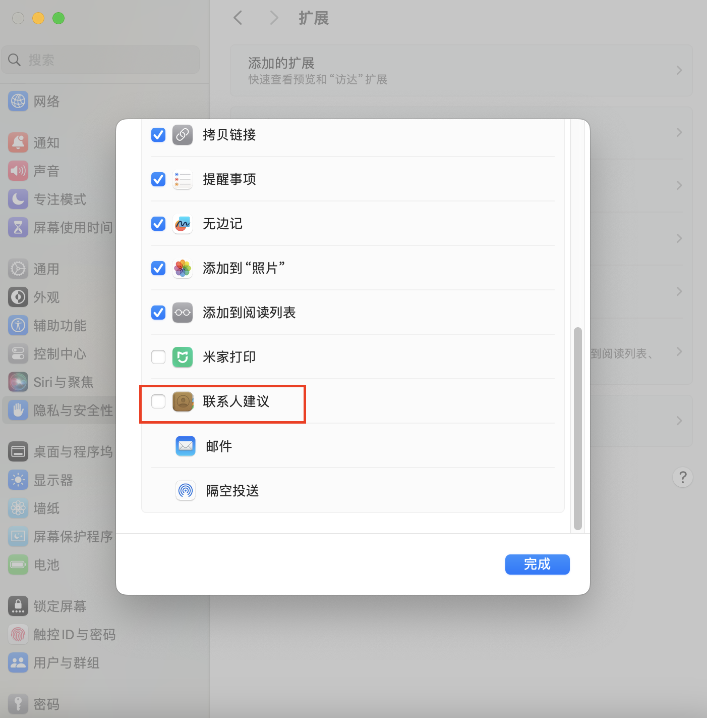Click the green 米家打印 app icon
707x718 pixels.
pos(183,357)
